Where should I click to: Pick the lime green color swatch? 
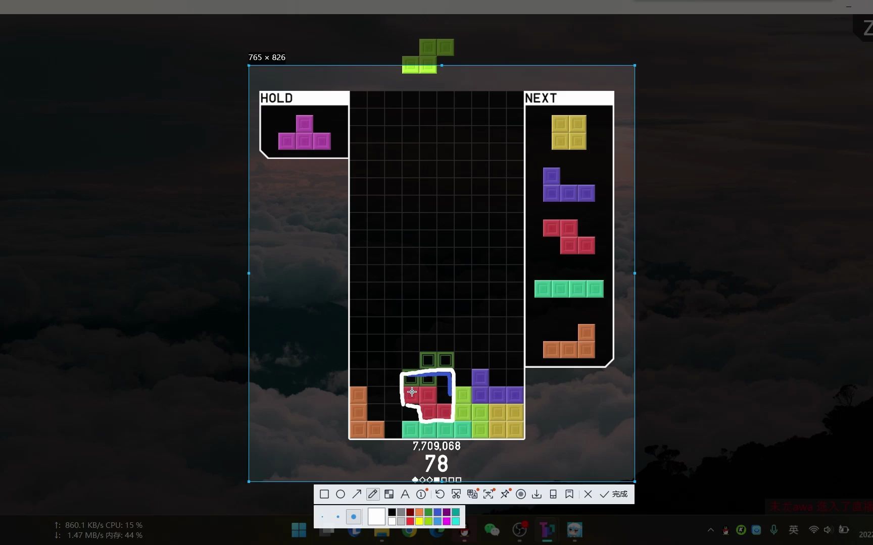pyautogui.click(x=428, y=521)
